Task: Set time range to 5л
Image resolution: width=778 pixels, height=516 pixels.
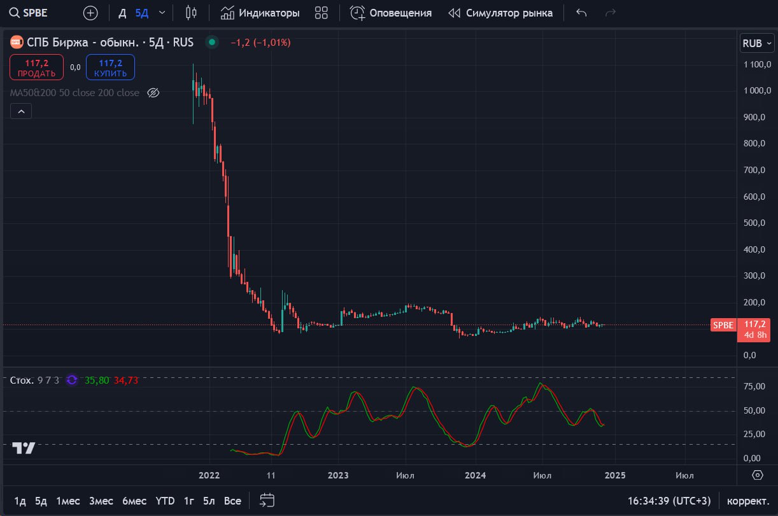Action: point(209,501)
